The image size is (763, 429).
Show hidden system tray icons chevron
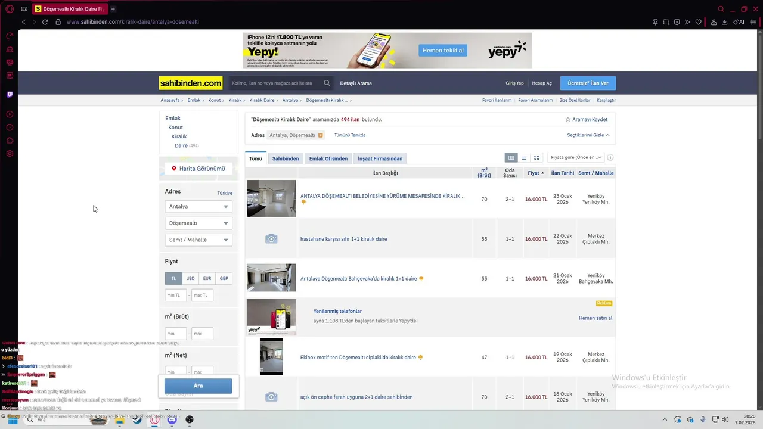[x=665, y=419]
